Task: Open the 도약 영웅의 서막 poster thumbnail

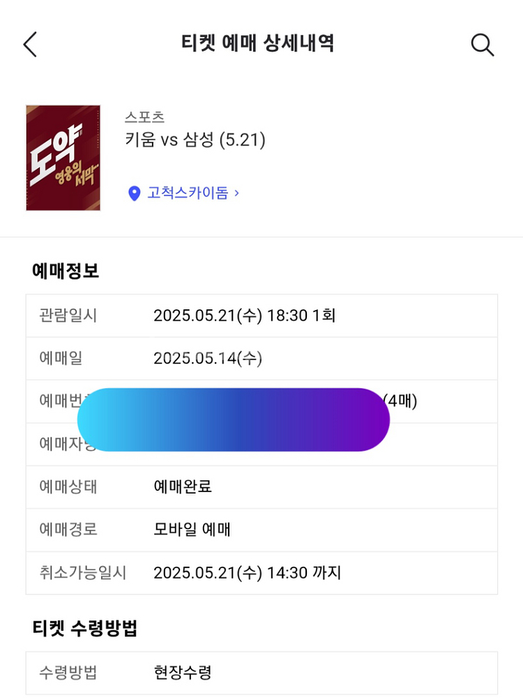Action: click(63, 158)
